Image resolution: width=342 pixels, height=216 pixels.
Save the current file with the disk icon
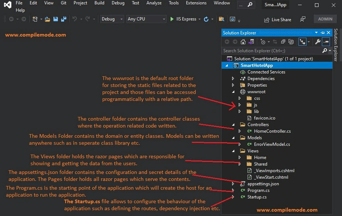coord(56,19)
